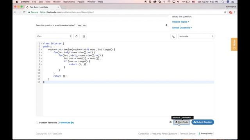
Task: Open the View menu
Action: [x=48, y=2]
